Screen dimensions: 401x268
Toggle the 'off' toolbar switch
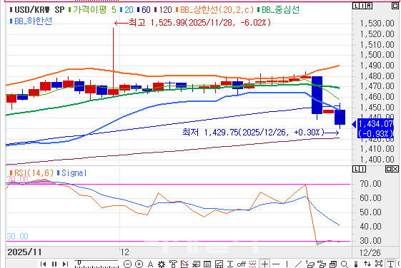pyautogui.click(x=241, y=264)
